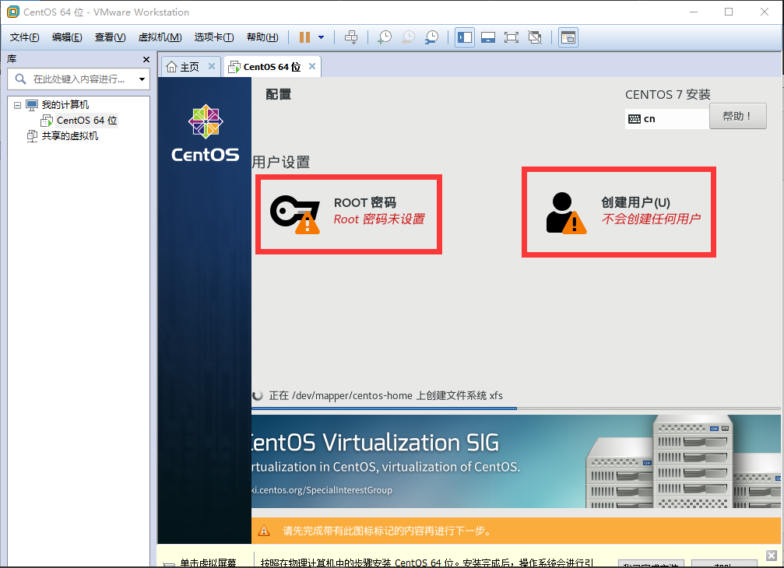Viewport: 784px width, 568px height.
Task: Click the orange warning icon in bottom bar
Action: [263, 531]
